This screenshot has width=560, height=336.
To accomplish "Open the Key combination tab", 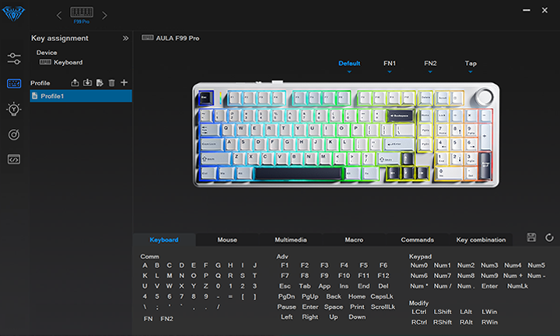I will tap(481, 240).
